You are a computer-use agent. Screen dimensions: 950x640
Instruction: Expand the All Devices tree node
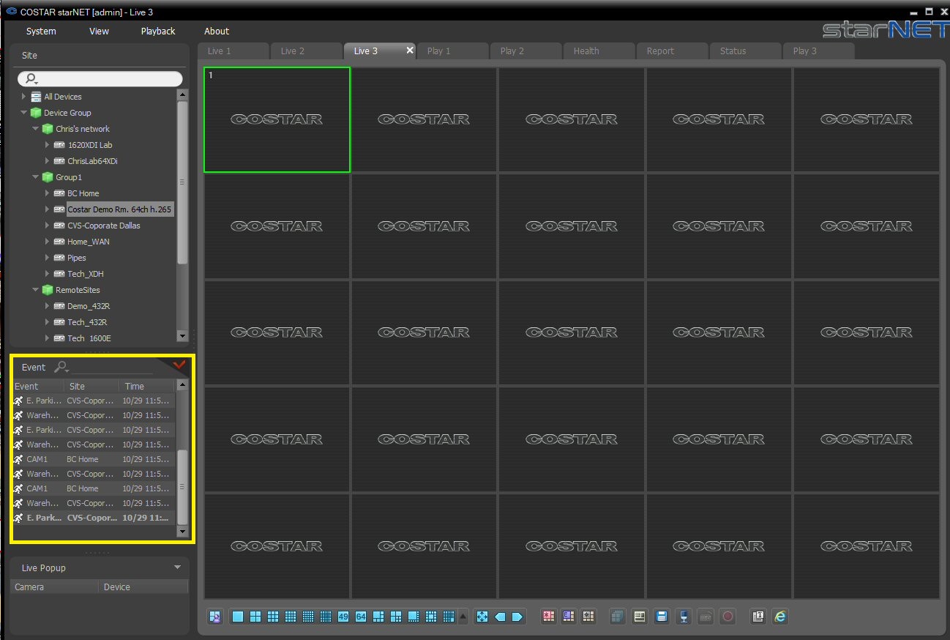point(23,97)
